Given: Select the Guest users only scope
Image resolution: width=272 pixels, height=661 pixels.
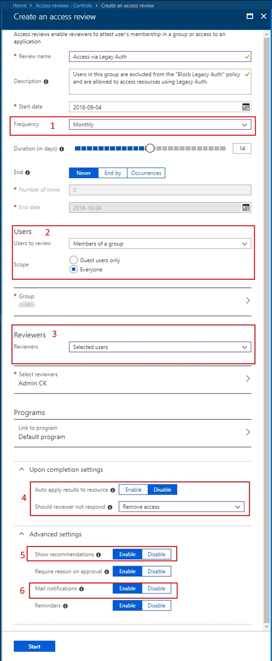Looking at the screenshot, I should coord(74,260).
